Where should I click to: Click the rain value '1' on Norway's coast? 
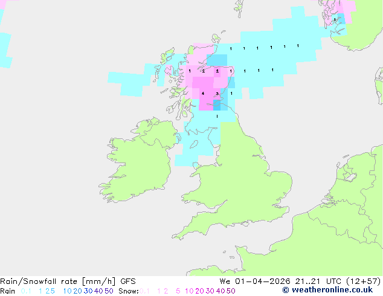pyautogui.click(x=335, y=19)
